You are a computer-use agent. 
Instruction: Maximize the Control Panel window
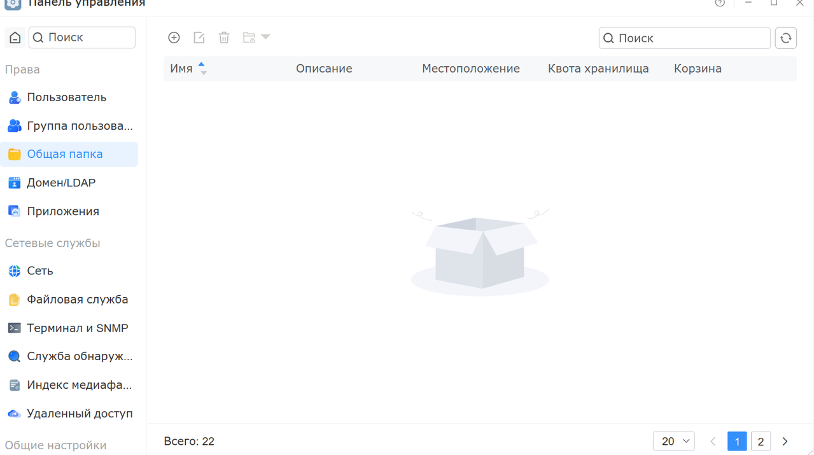774,3
